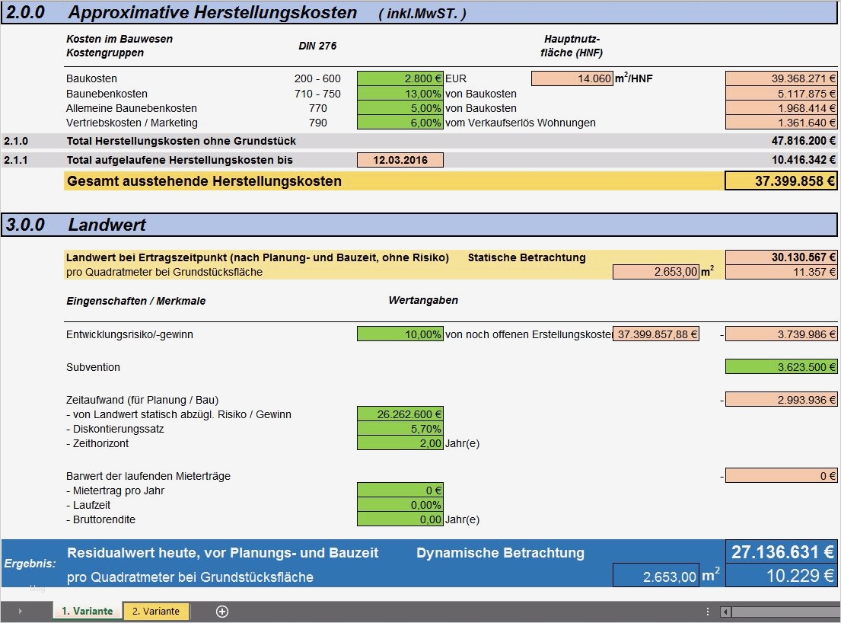Click the sheet navigation arrow at bottom left

pos(21,611)
